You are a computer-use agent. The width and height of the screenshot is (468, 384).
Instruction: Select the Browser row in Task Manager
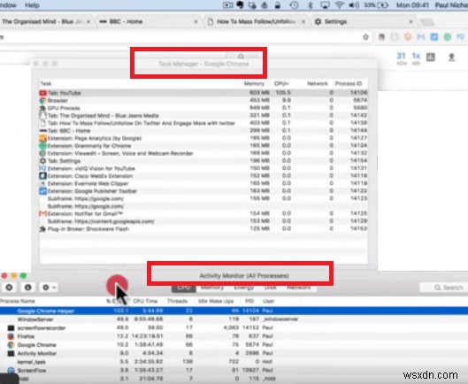point(203,100)
